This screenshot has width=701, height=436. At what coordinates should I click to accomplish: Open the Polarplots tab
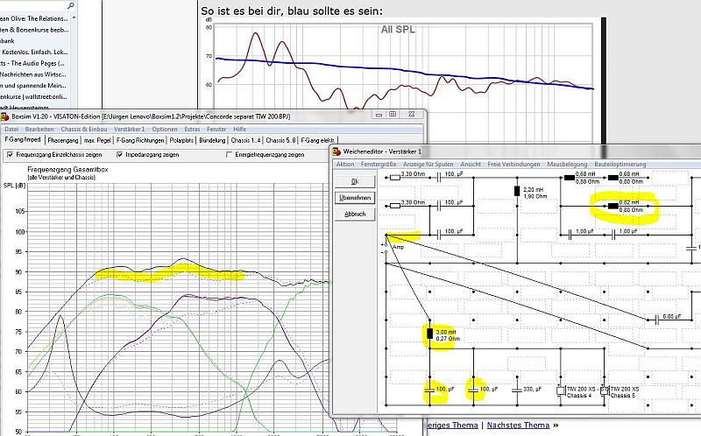pos(182,140)
